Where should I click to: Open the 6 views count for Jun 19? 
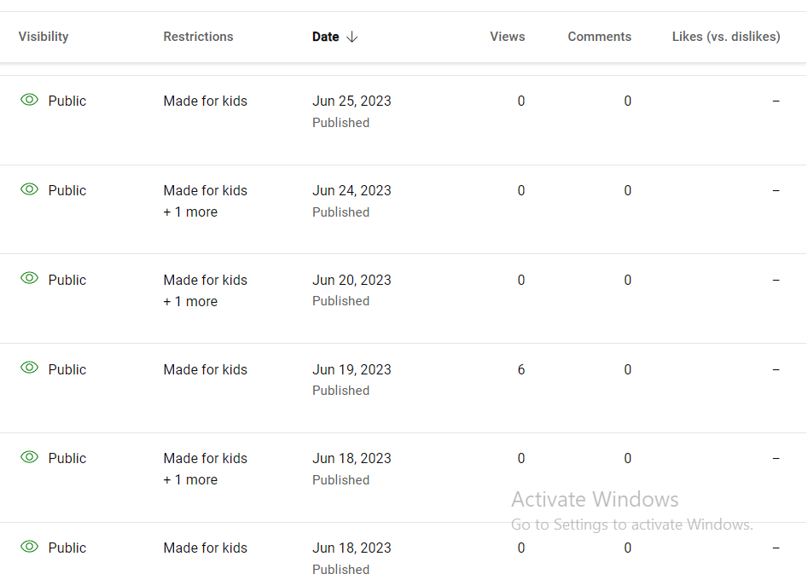click(521, 369)
